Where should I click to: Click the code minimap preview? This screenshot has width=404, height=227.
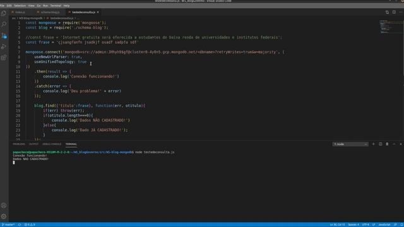[390, 26]
